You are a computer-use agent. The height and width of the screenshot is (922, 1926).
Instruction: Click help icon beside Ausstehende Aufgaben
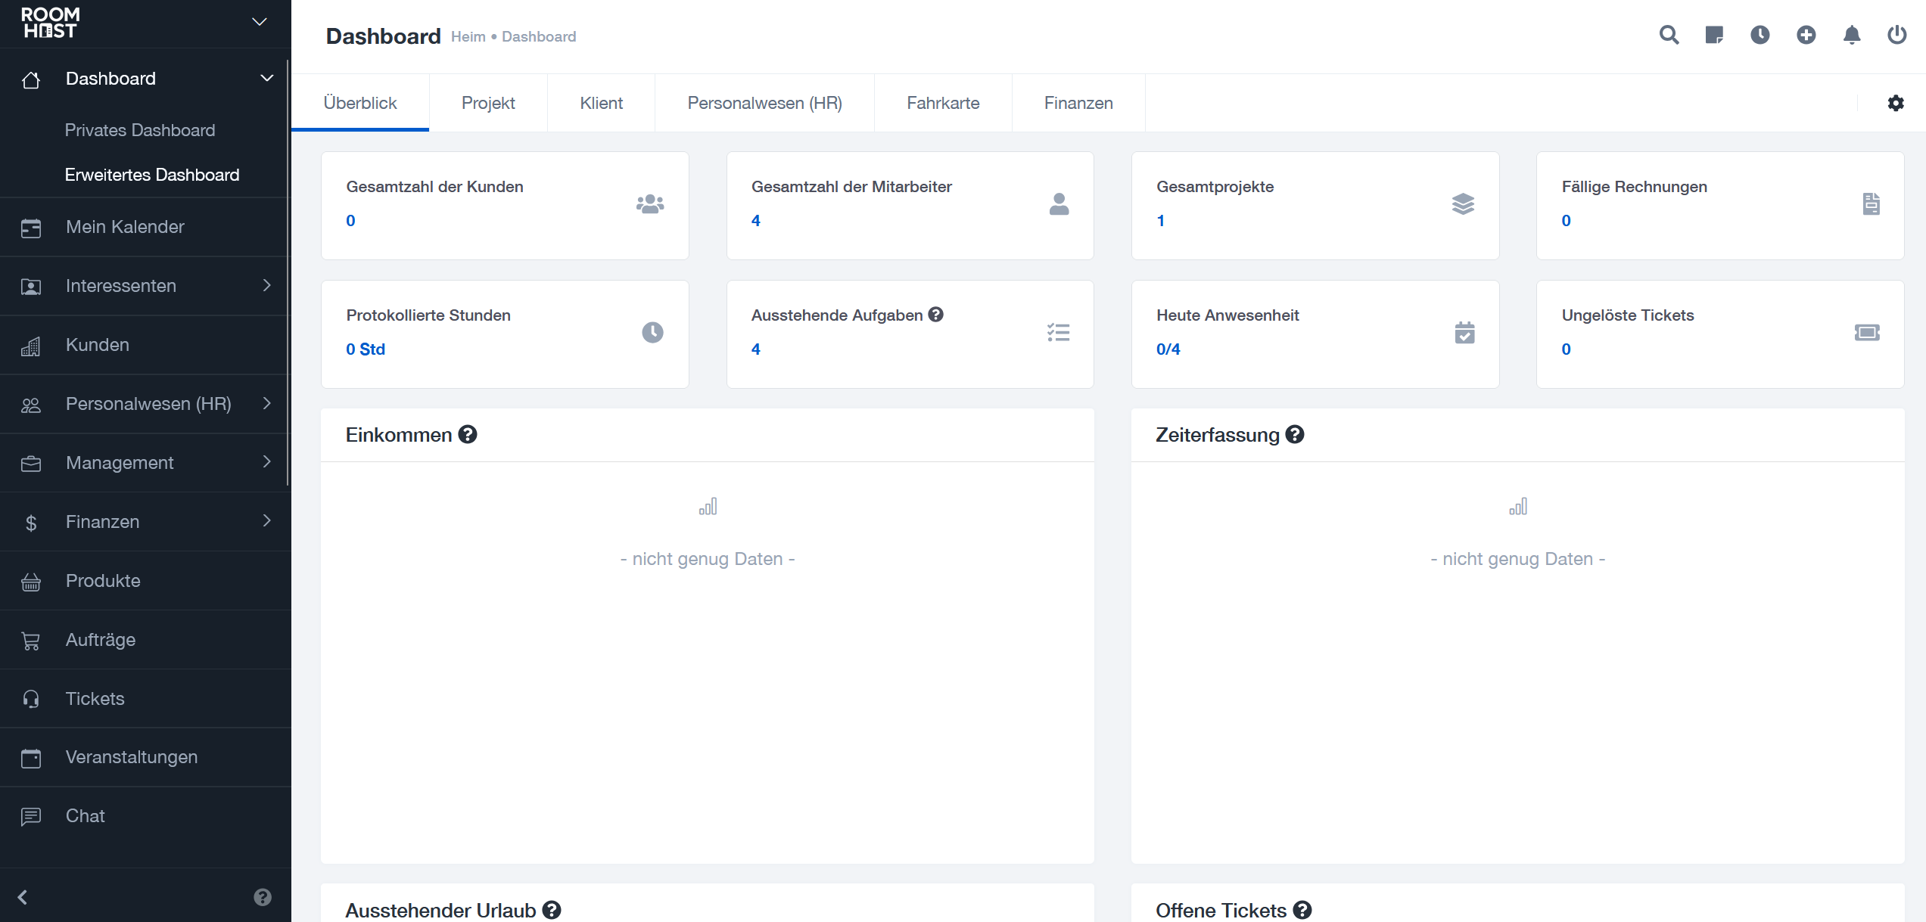pos(936,315)
